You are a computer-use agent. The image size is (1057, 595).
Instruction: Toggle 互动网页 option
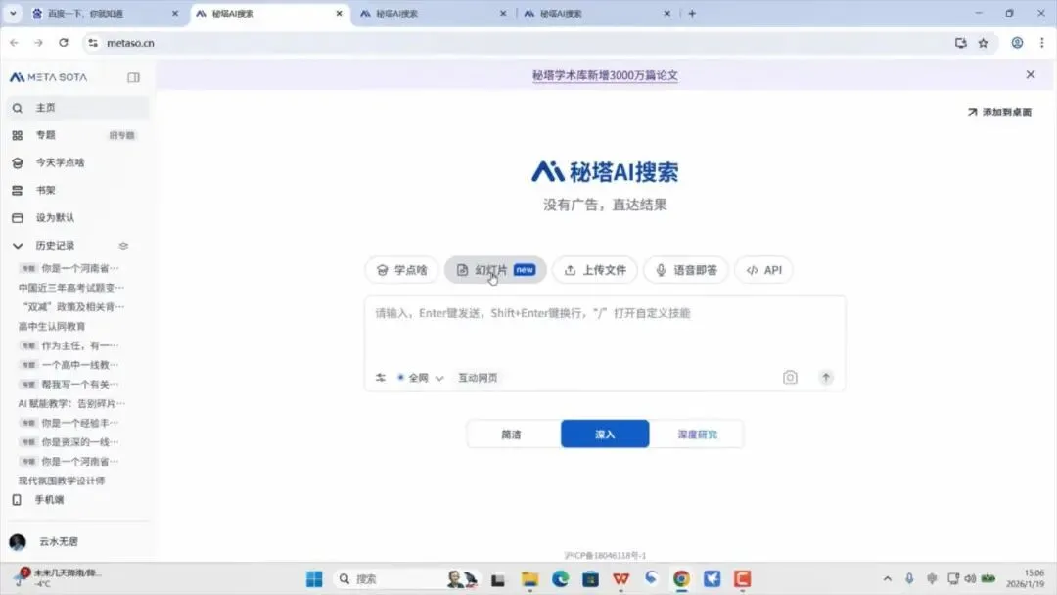(478, 378)
